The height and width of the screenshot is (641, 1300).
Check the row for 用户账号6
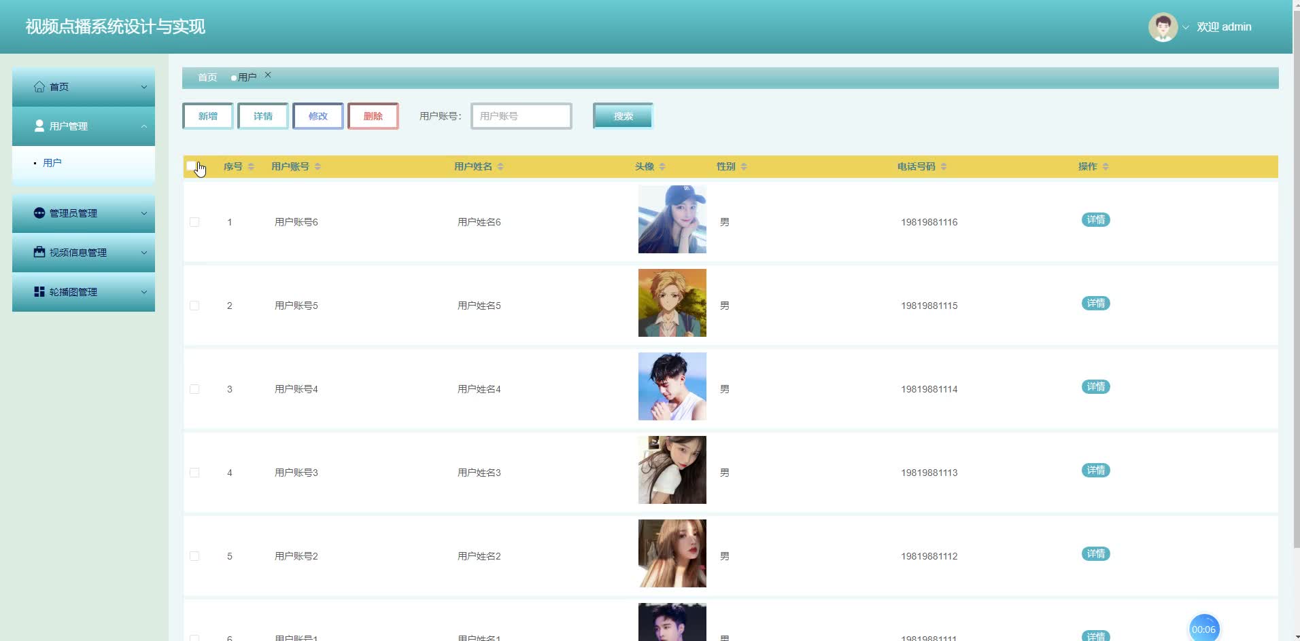(194, 222)
